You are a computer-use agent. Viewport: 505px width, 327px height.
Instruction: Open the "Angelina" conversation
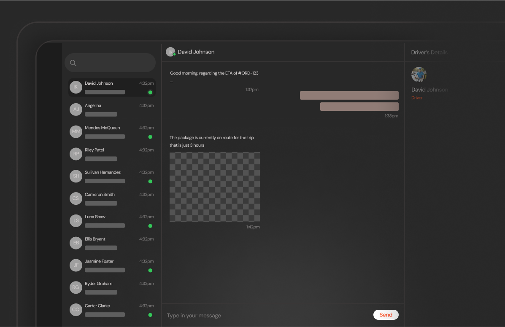click(x=93, y=105)
